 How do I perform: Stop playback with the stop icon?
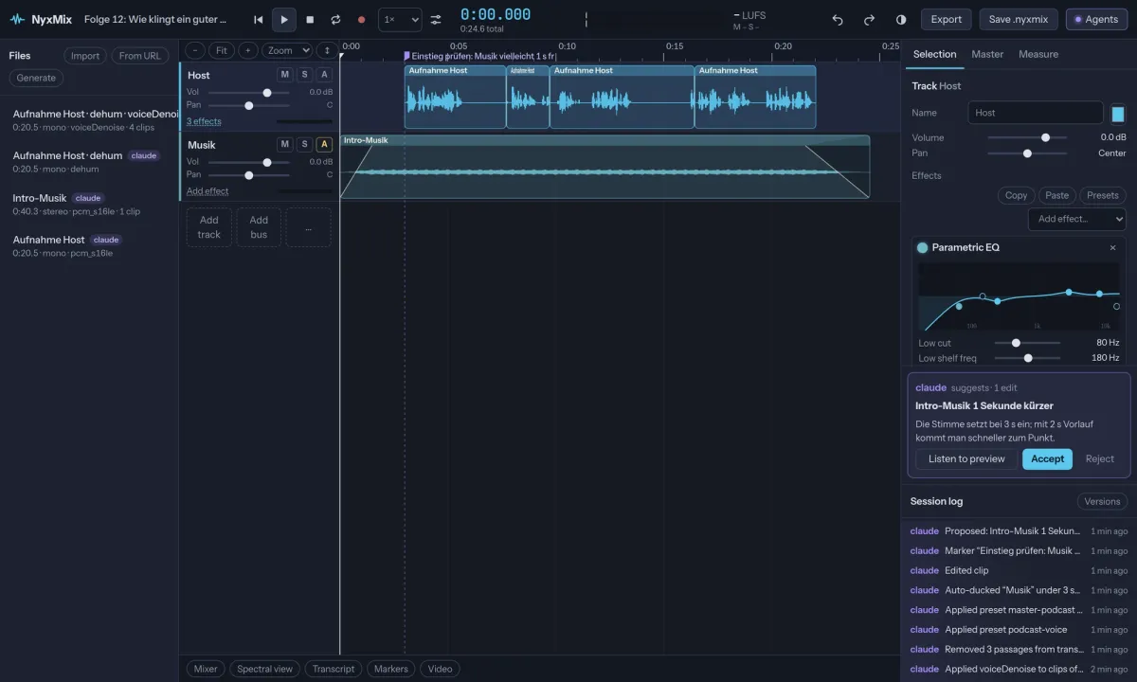310,19
